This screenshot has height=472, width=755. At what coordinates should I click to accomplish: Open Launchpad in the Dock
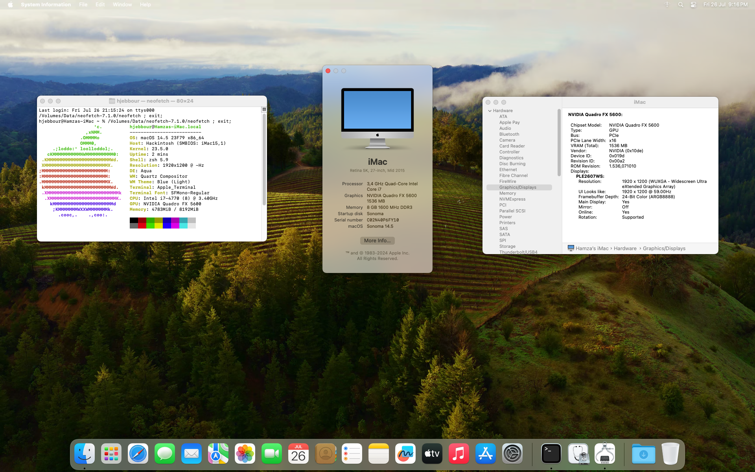click(x=111, y=454)
